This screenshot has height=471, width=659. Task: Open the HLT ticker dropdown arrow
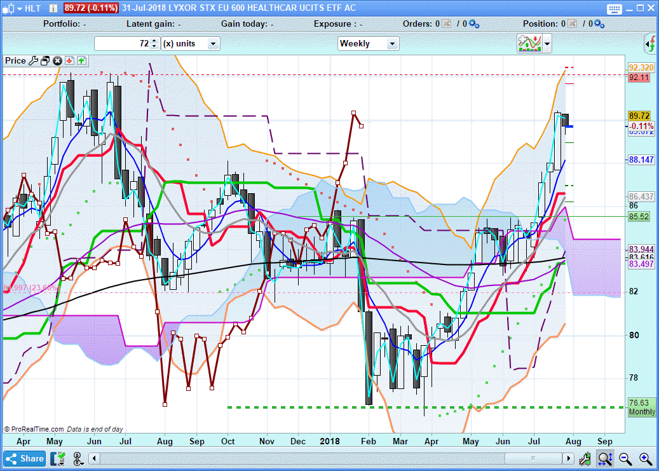(19, 8)
